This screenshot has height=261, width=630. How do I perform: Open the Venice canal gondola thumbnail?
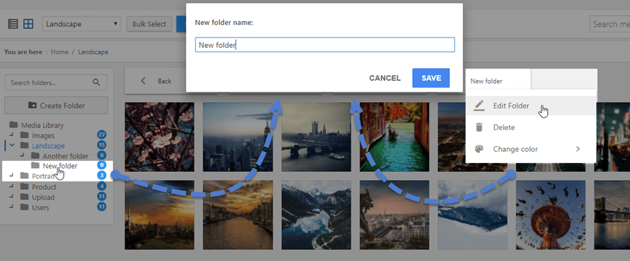pos(394,137)
